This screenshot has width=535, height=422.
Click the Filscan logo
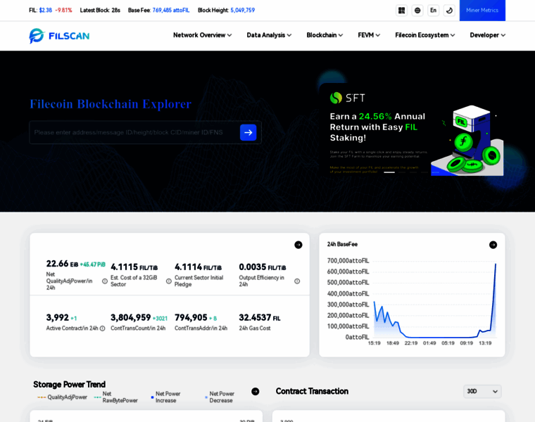coord(59,35)
